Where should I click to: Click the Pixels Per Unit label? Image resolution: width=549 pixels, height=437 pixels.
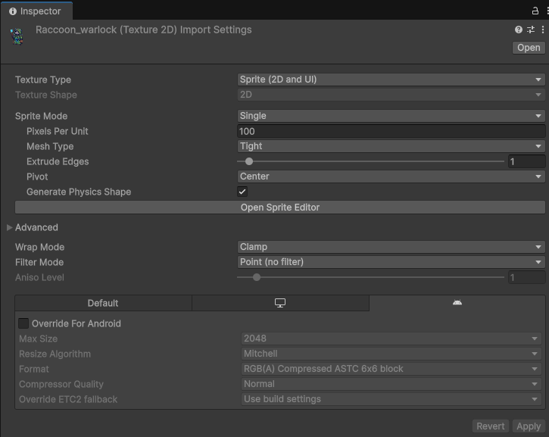pos(58,131)
